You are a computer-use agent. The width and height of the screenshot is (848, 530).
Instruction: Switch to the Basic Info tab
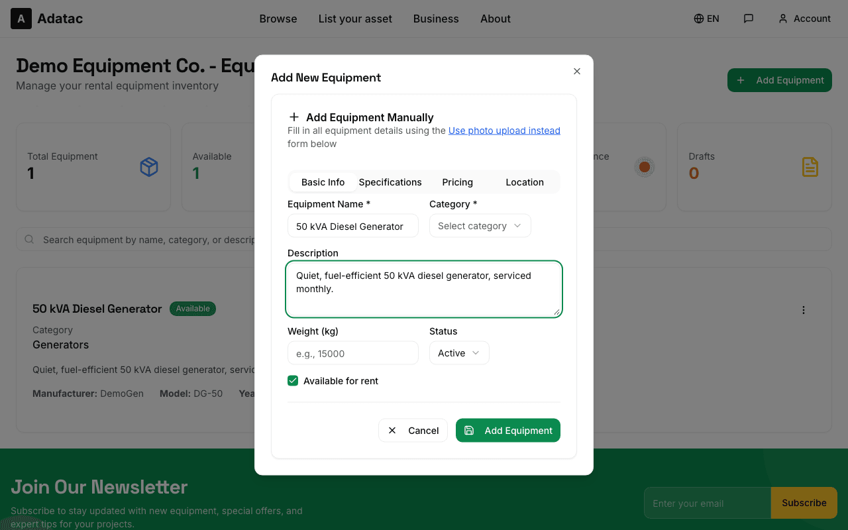coord(323,182)
